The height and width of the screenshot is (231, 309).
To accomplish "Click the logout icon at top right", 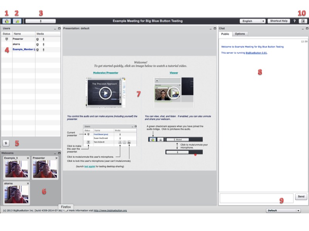I will pyautogui.click(x=303, y=21).
